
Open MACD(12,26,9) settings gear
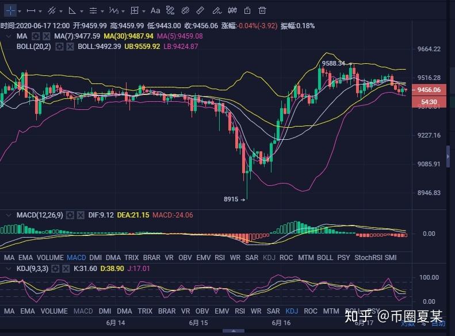click(x=70, y=215)
